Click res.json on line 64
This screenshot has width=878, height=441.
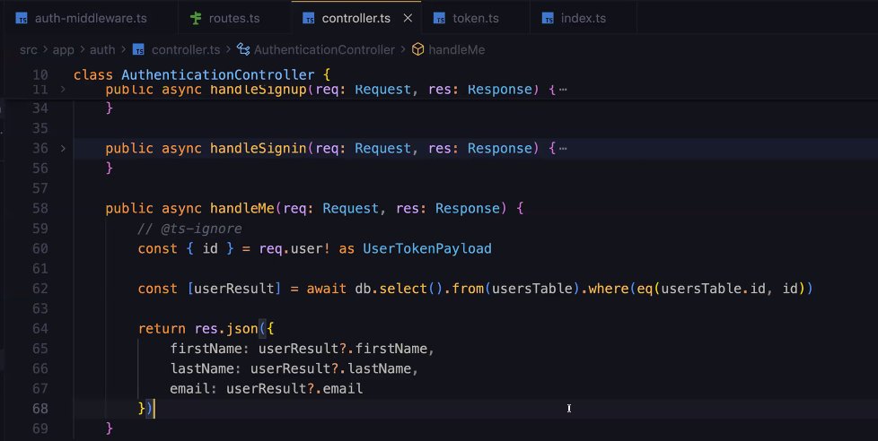(x=226, y=329)
